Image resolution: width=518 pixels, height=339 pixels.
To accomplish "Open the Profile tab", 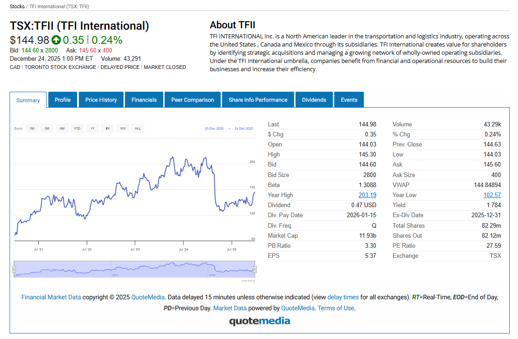I will pyautogui.click(x=62, y=100).
